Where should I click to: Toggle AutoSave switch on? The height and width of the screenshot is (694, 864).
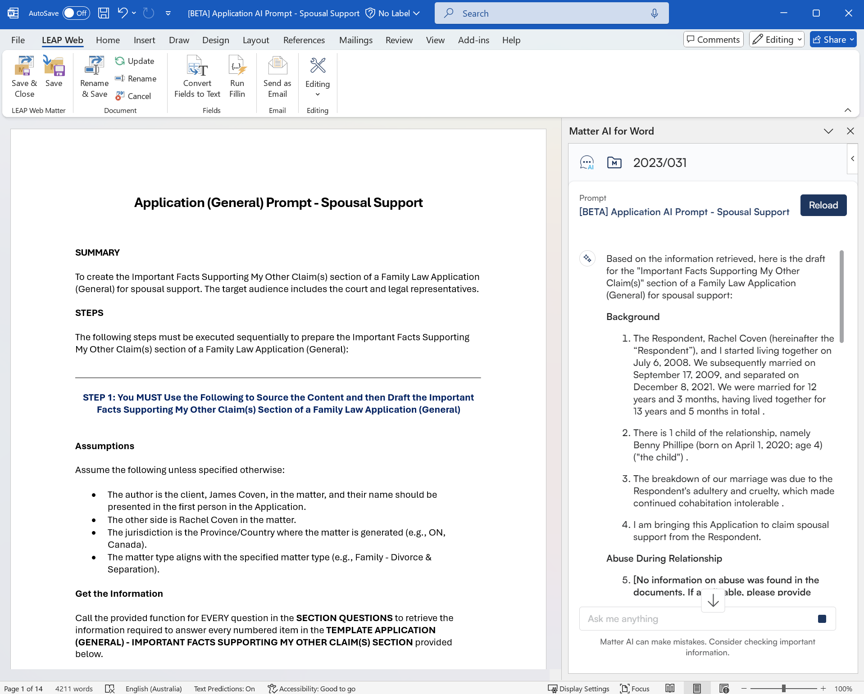coord(76,13)
